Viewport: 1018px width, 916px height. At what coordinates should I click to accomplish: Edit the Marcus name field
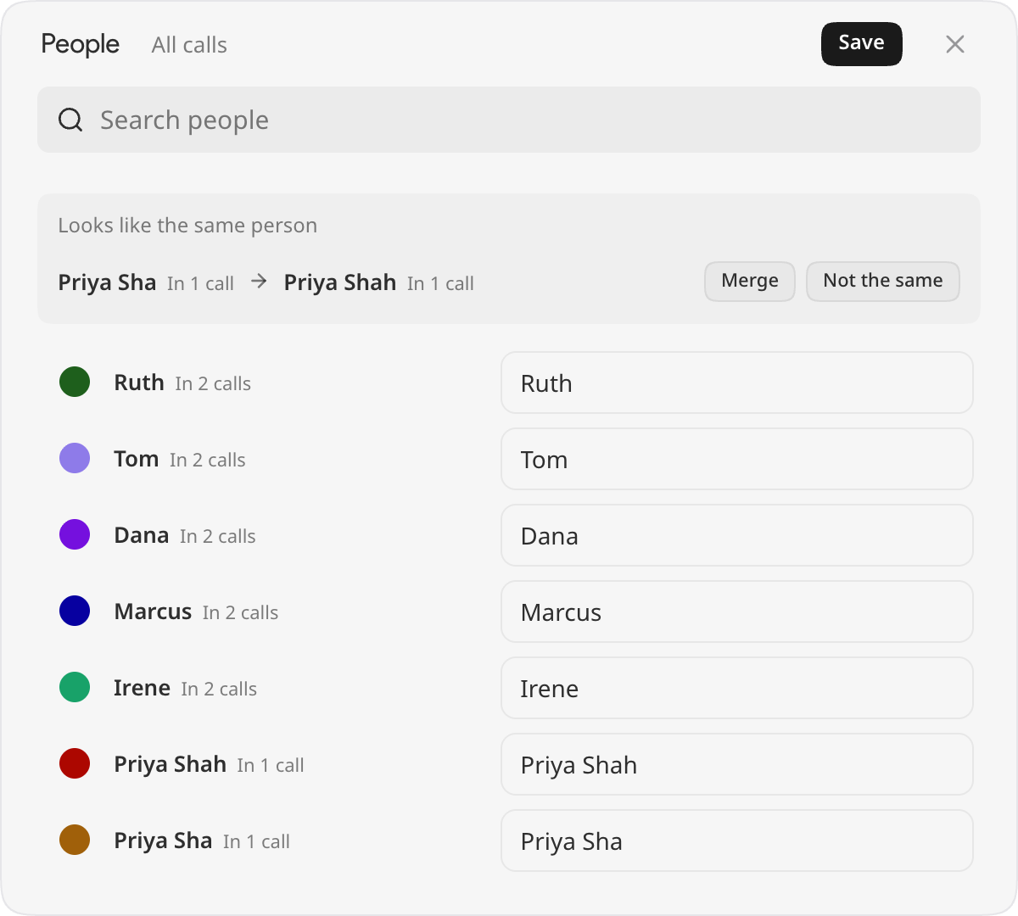[737, 612]
